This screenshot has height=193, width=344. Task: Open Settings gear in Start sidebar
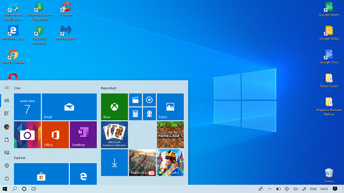pyautogui.click(x=7, y=165)
